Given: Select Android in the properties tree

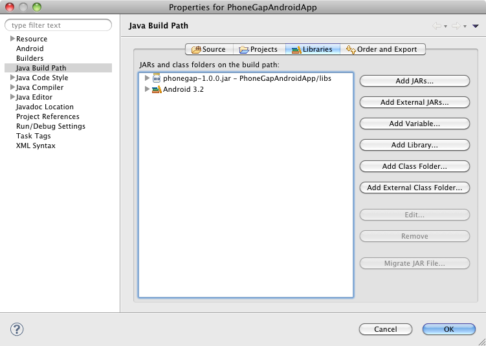Looking at the screenshot, I should click(x=30, y=49).
